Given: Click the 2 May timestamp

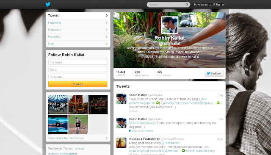Looking at the screenshot, I should coord(220,139).
